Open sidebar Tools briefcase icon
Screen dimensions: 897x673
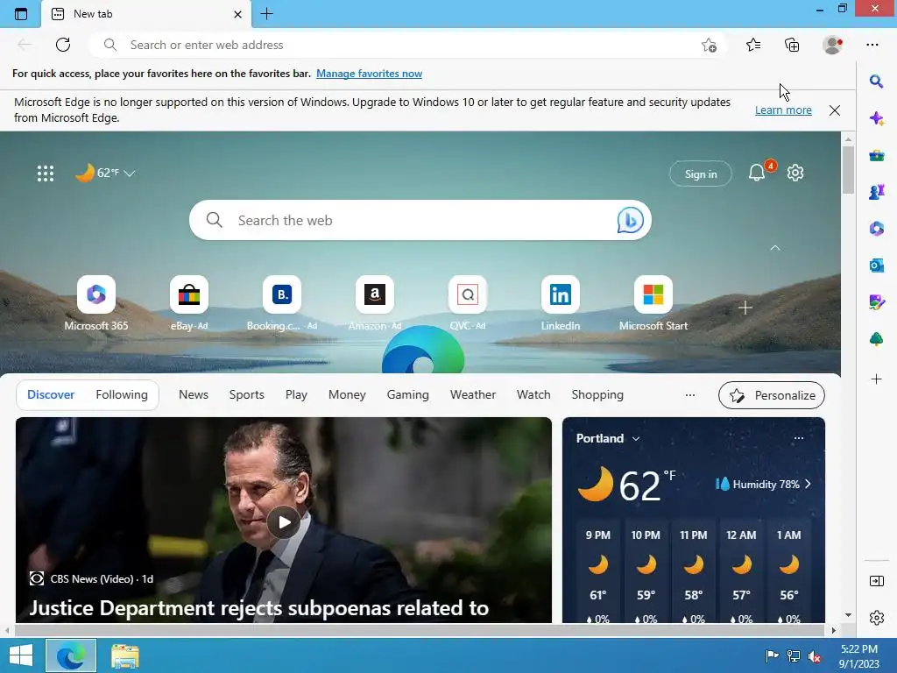[x=876, y=155]
